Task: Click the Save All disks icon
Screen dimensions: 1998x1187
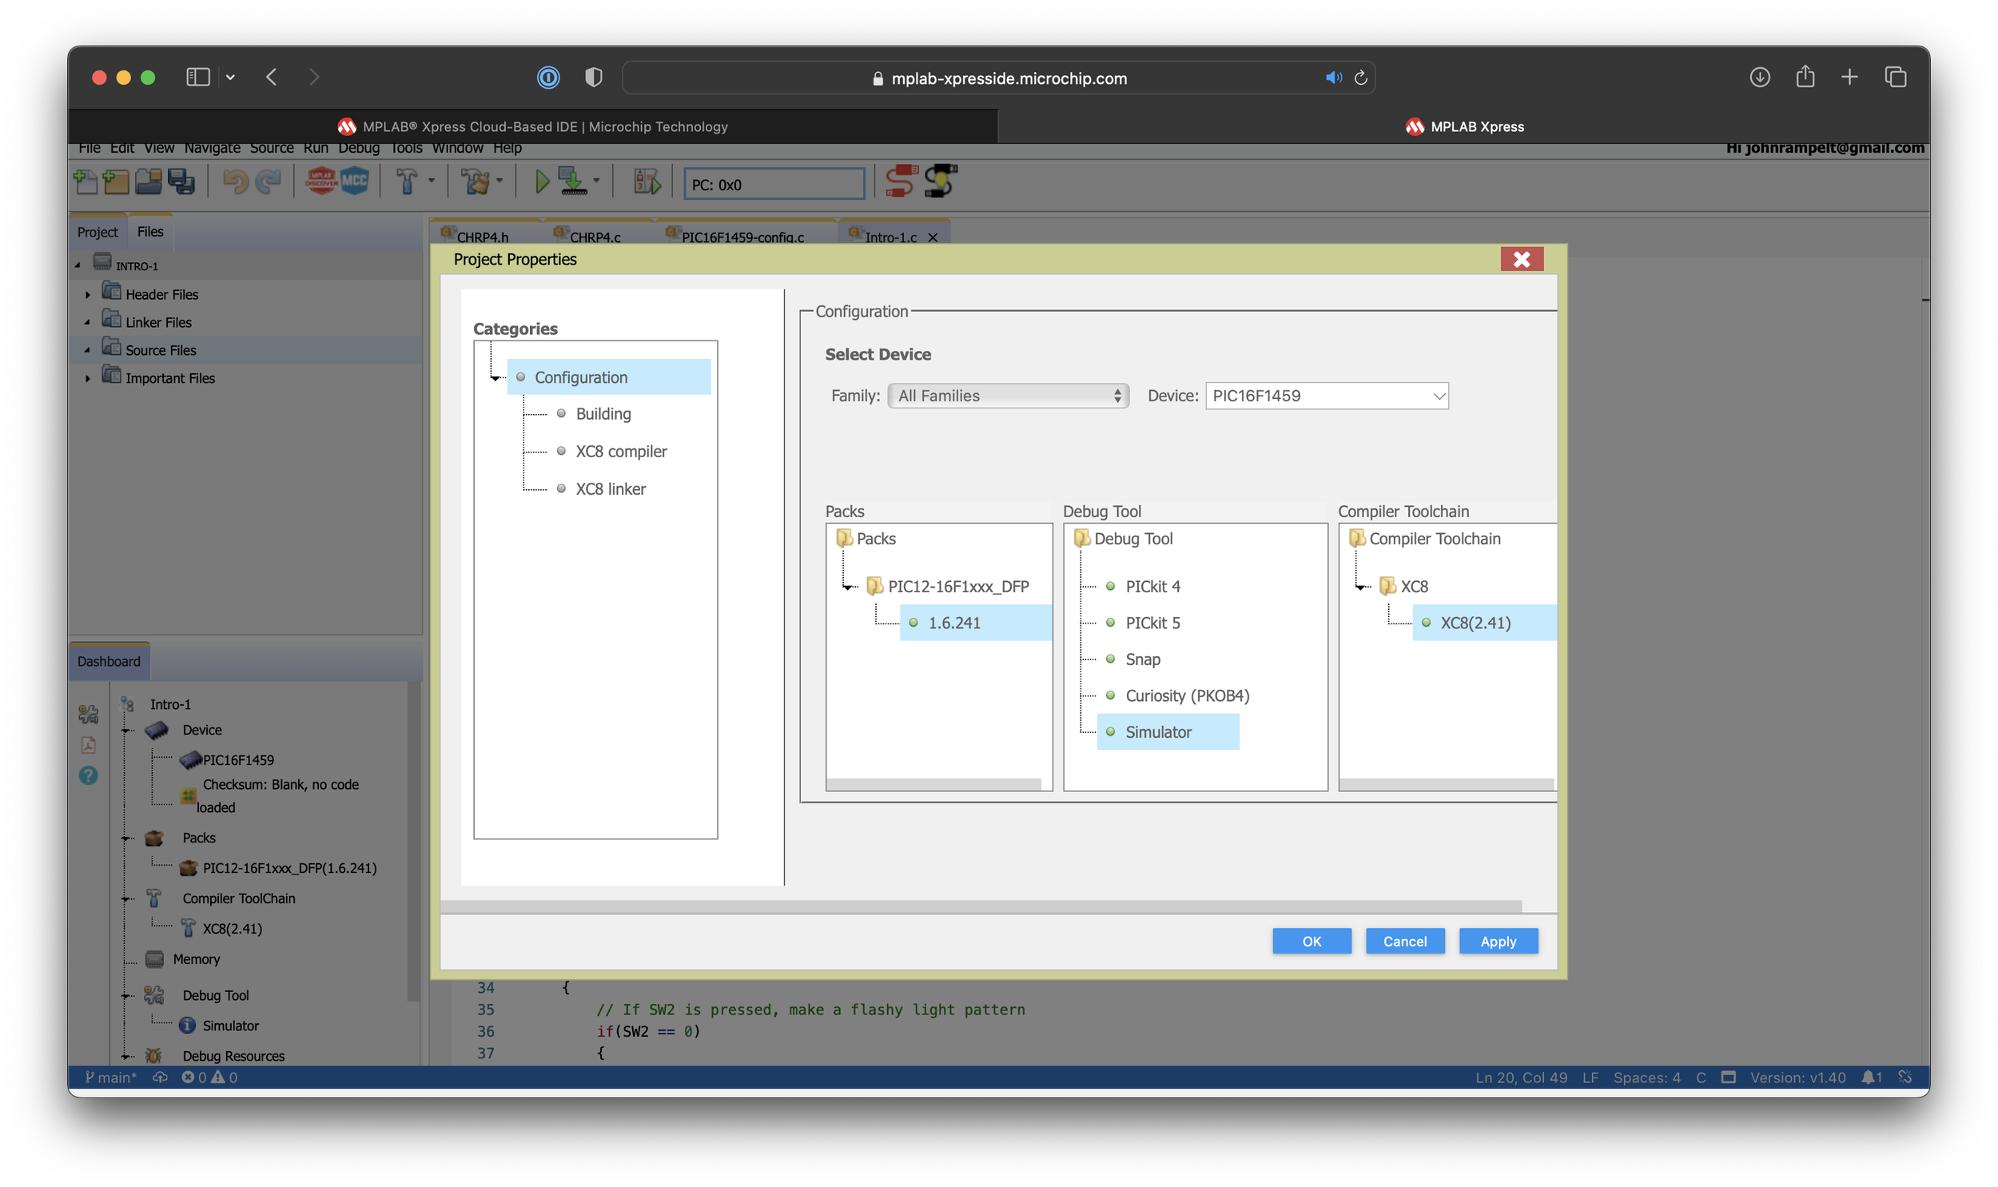Action: 181,181
